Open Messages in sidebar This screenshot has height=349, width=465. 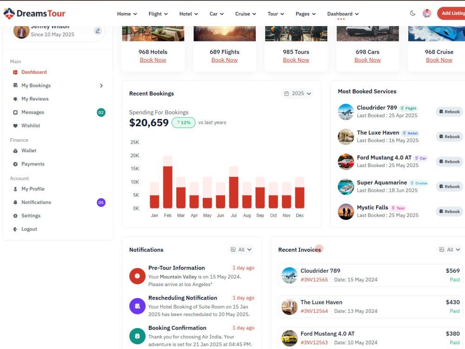tap(33, 112)
